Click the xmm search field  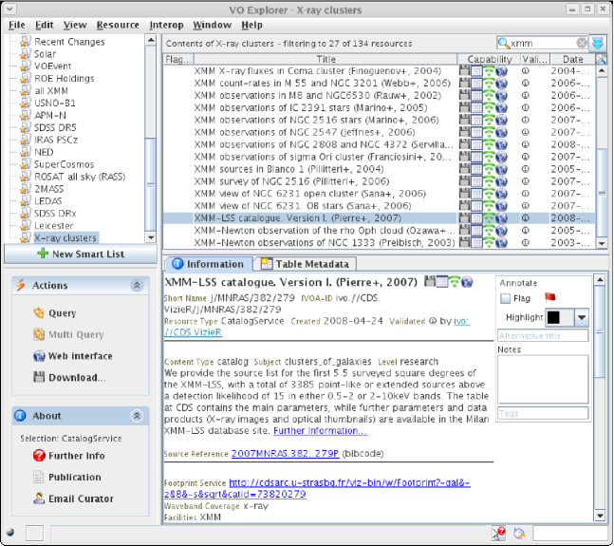tap(542, 43)
